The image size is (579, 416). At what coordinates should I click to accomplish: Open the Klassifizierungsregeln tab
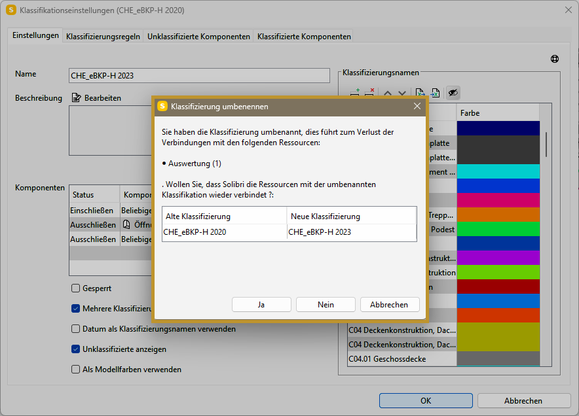click(103, 37)
